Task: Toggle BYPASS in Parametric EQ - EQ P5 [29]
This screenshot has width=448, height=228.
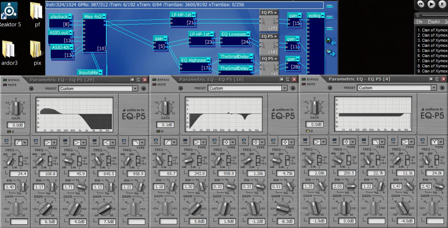Action: pyautogui.click(x=5, y=80)
